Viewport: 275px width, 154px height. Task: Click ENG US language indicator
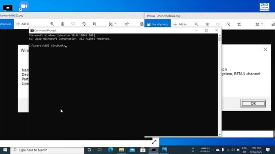click(x=244, y=150)
